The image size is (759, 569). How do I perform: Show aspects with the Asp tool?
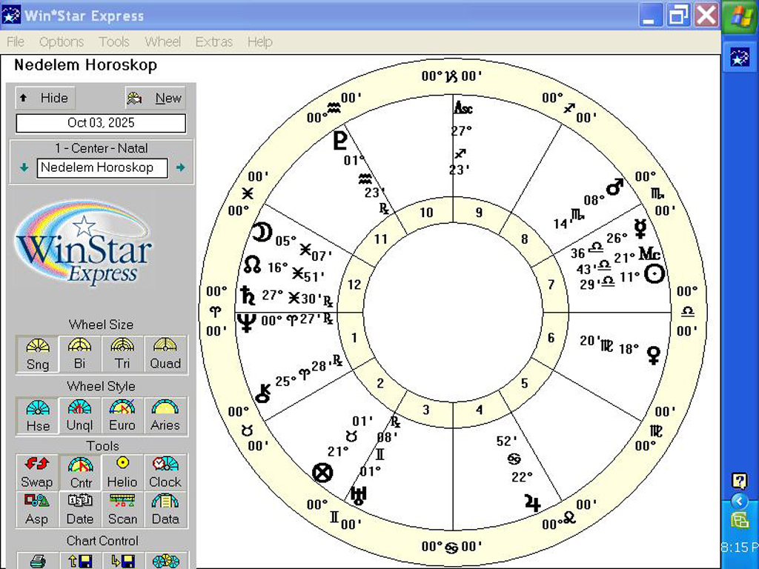tap(36, 510)
